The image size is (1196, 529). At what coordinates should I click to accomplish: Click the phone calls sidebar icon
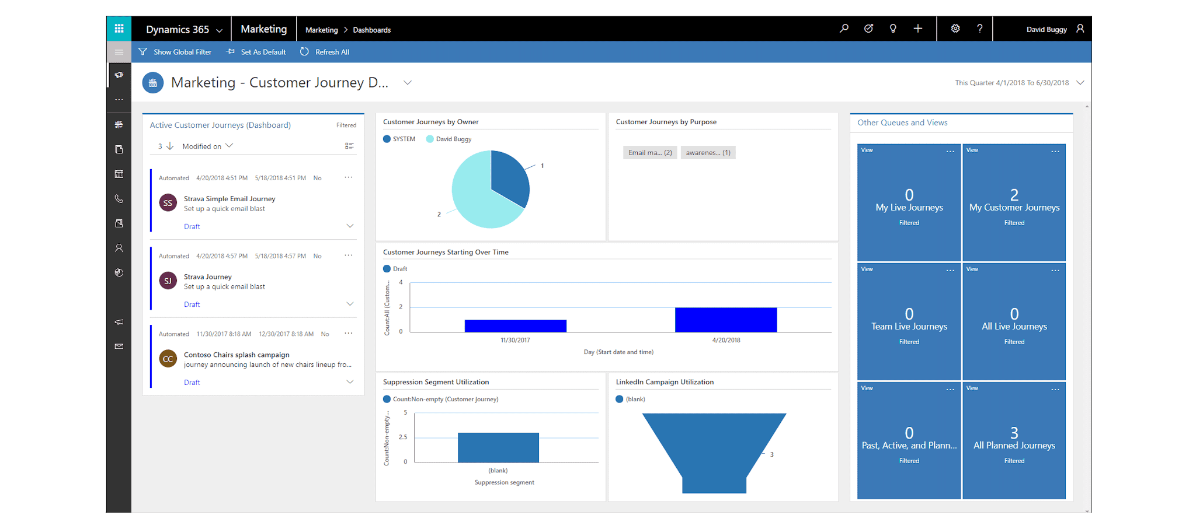pyautogui.click(x=119, y=199)
